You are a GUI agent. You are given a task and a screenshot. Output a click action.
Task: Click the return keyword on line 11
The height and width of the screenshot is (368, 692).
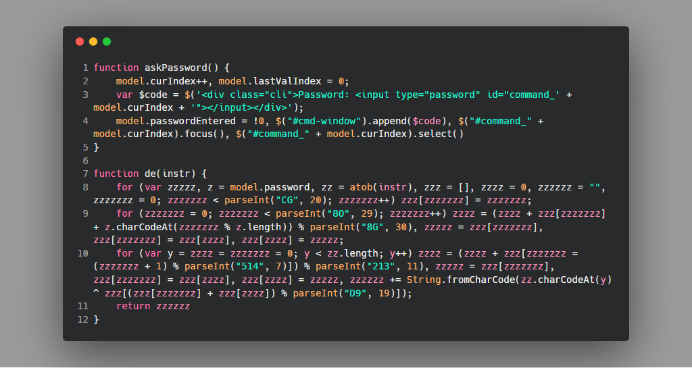tap(133, 307)
